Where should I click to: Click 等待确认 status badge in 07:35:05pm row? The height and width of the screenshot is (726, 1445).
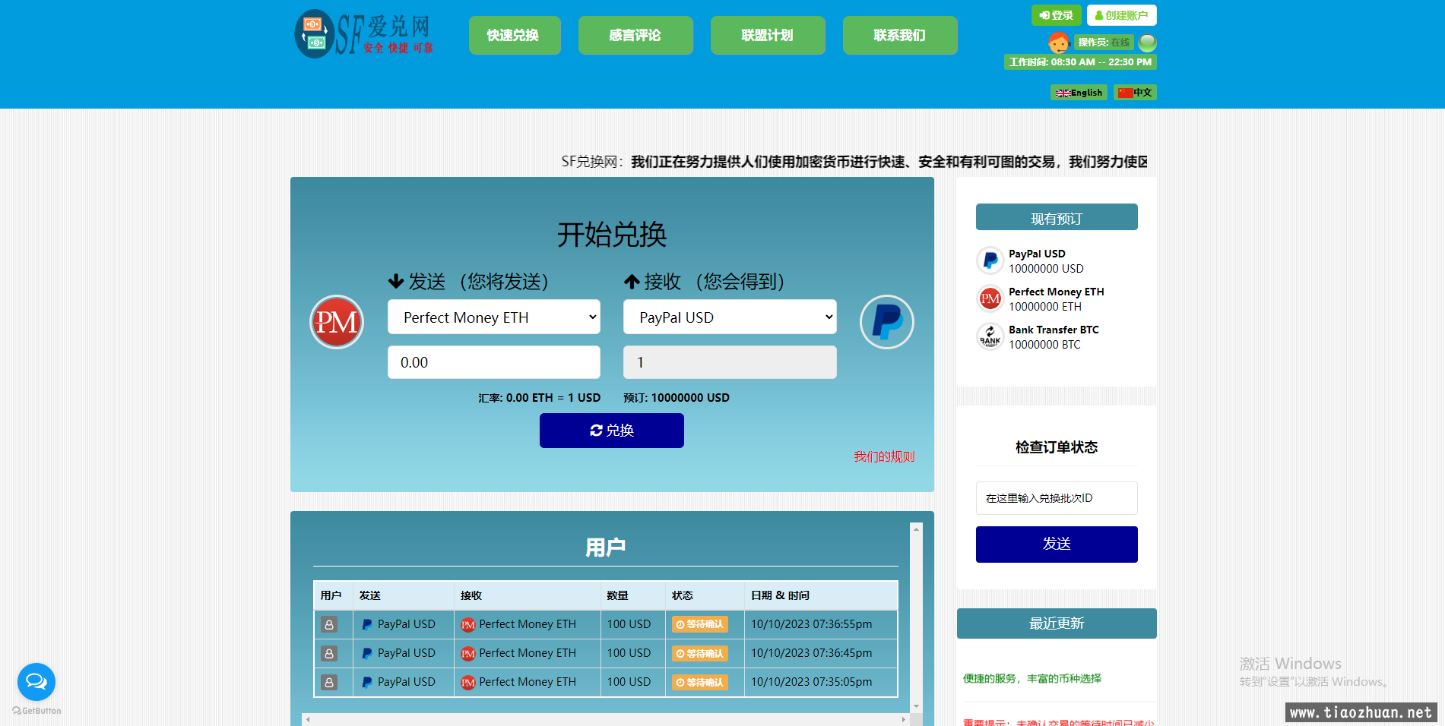coord(700,682)
